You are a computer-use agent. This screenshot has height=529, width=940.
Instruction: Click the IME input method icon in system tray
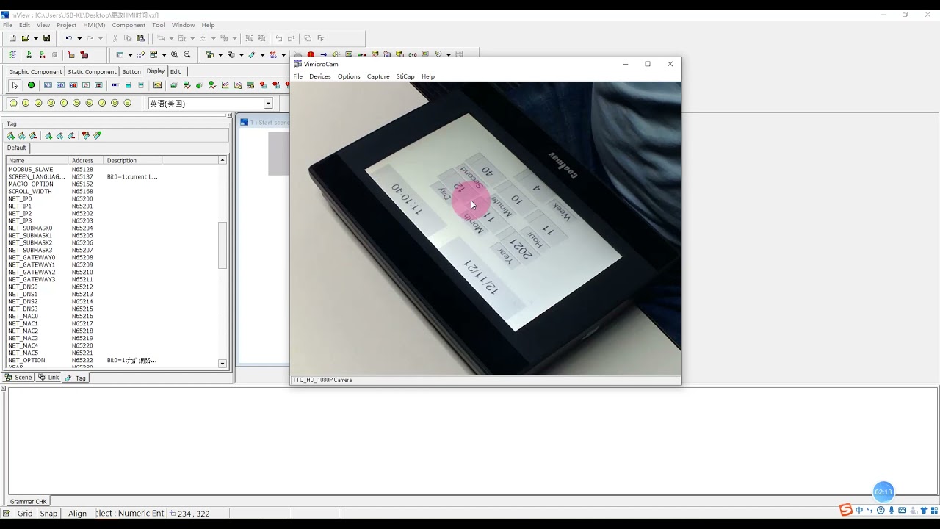pos(846,510)
